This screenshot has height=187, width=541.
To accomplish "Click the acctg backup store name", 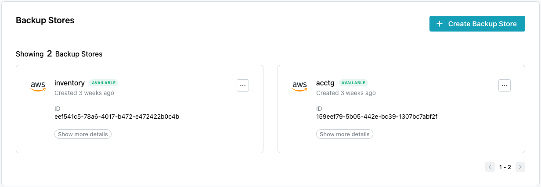I will [x=325, y=83].
